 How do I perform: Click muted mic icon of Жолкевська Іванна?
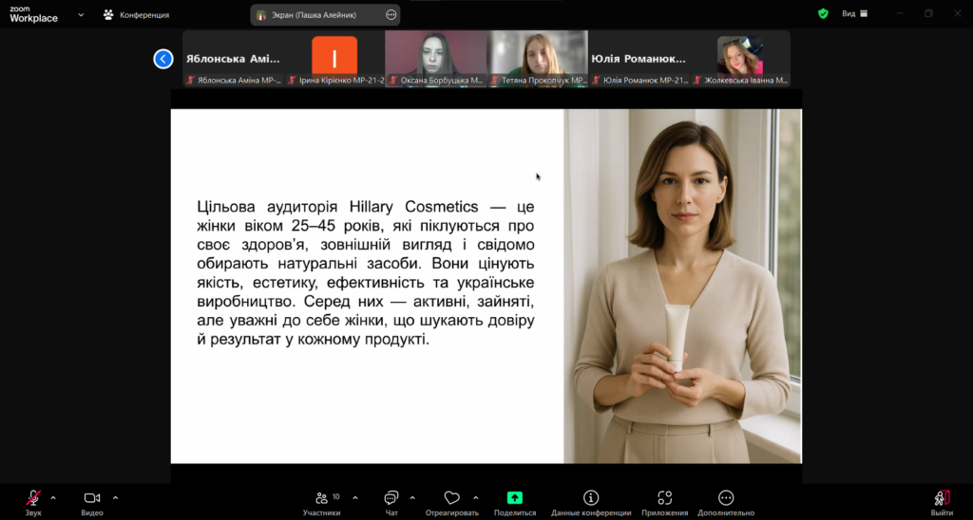[697, 81]
